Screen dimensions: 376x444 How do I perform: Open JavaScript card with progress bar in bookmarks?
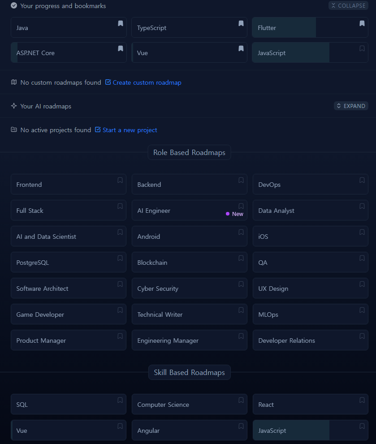(310, 53)
